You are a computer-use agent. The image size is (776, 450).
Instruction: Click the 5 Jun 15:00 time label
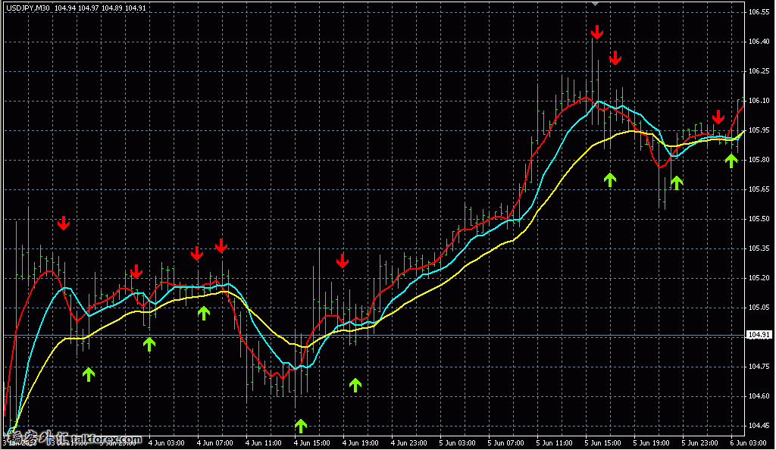click(602, 442)
